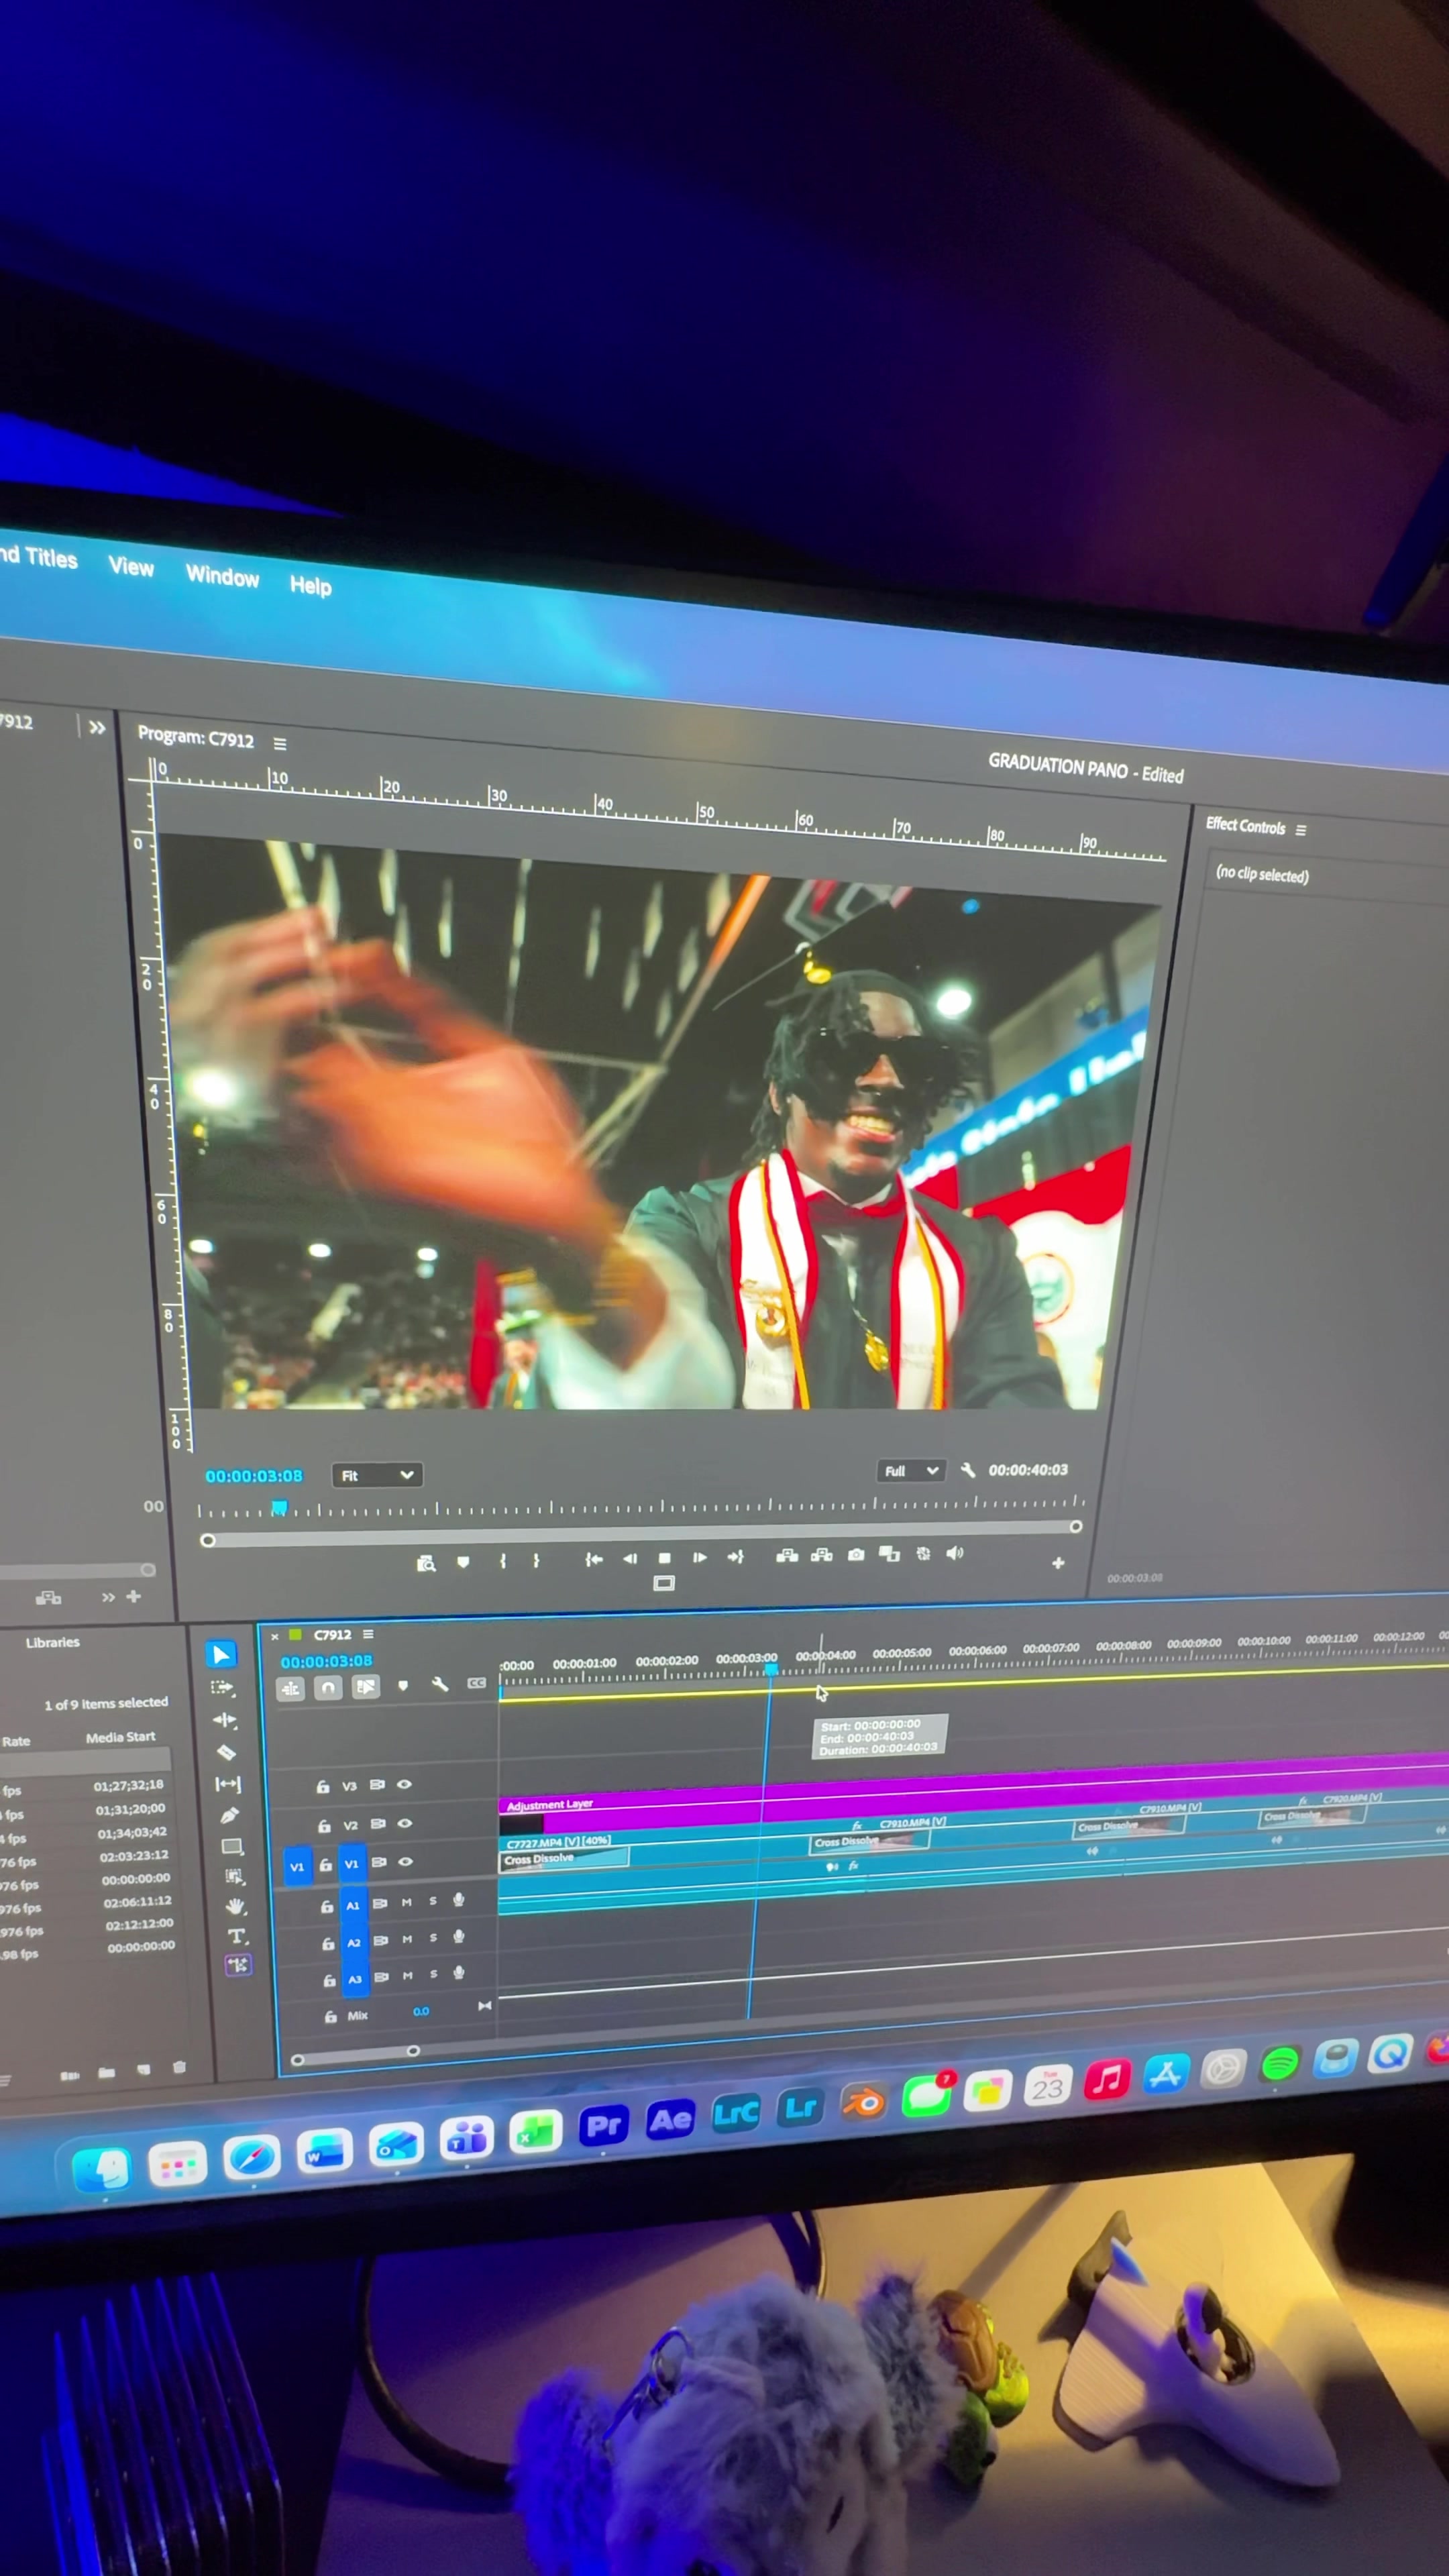The height and width of the screenshot is (2576, 1449).
Task: Select the Hand tool
Action: tap(235, 1906)
